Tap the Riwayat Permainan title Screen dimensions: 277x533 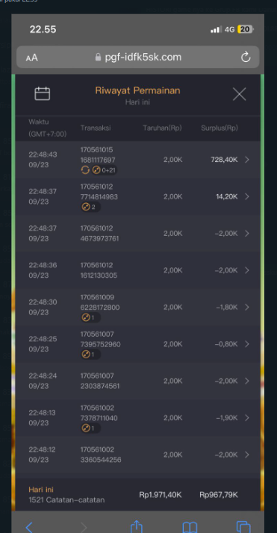coord(137,90)
